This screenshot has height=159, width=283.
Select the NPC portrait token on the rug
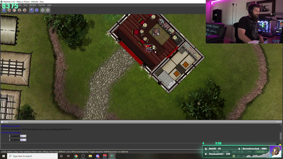click(156, 32)
